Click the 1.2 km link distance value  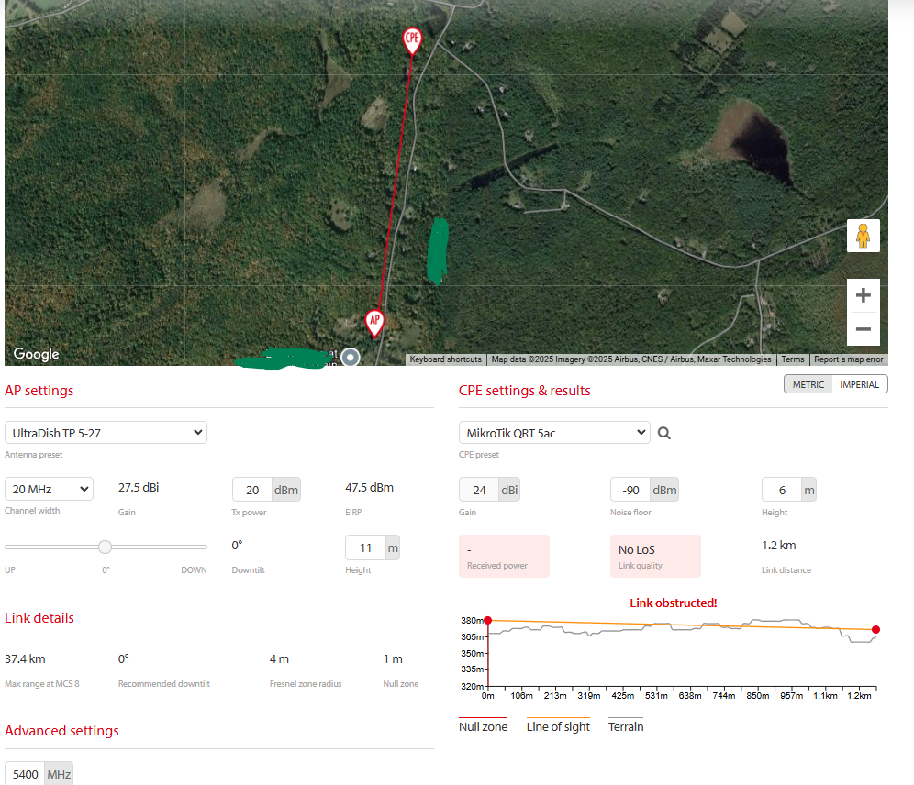(779, 545)
